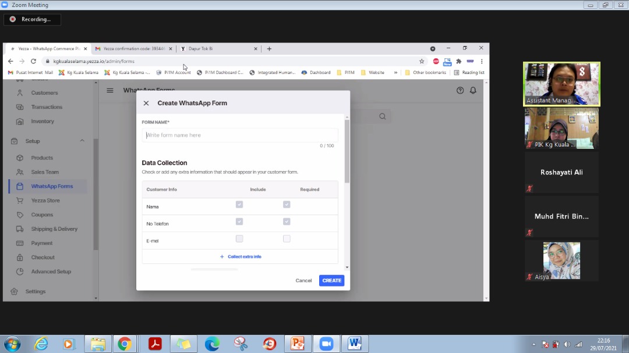Viewport: 629px width, 353px height.
Task: Open Transactions in sidebar
Action: (x=47, y=107)
